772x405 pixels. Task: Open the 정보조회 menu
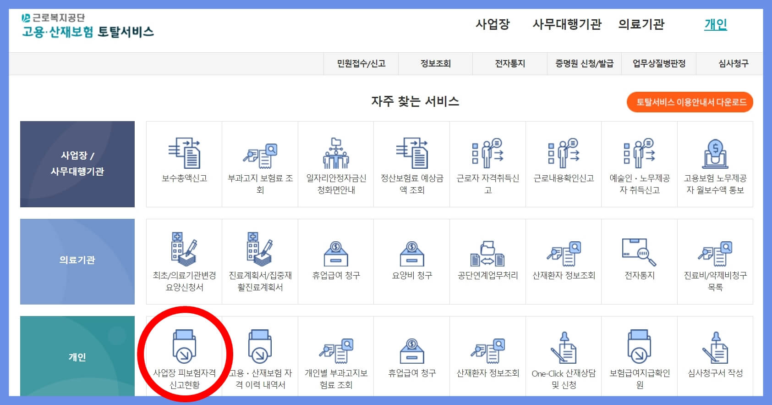point(436,64)
